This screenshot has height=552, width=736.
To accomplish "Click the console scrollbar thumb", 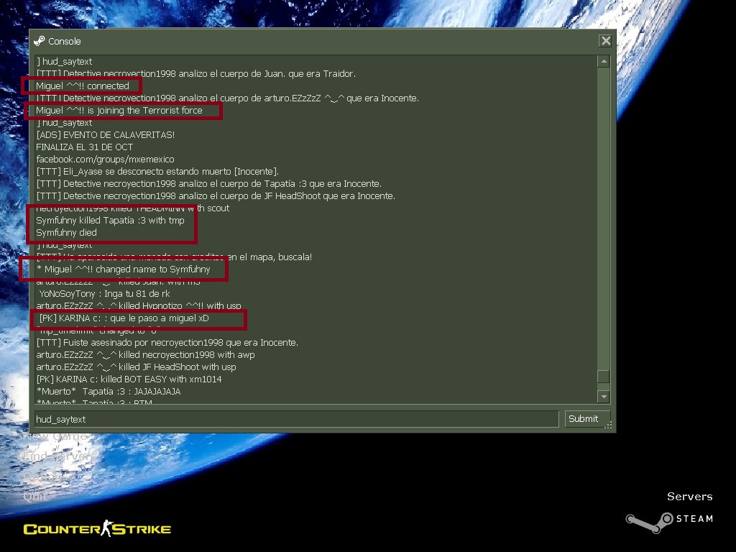I will point(604,377).
